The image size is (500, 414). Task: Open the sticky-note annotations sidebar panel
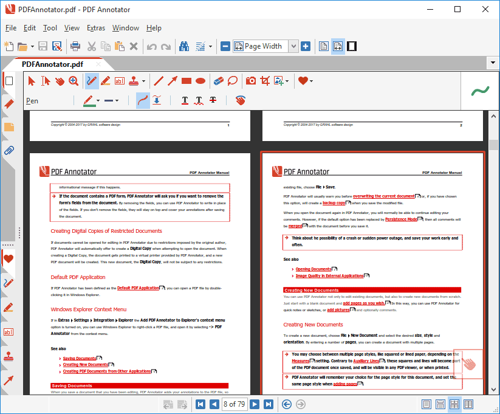9,127
